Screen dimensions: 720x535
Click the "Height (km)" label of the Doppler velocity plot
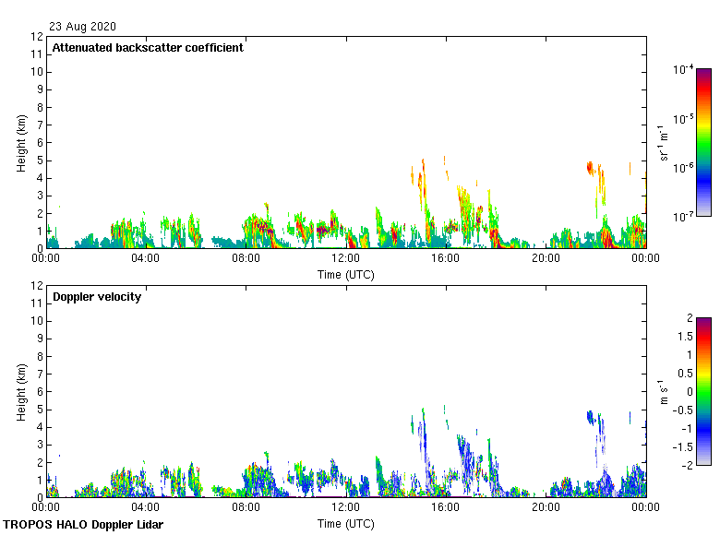pos(21,392)
